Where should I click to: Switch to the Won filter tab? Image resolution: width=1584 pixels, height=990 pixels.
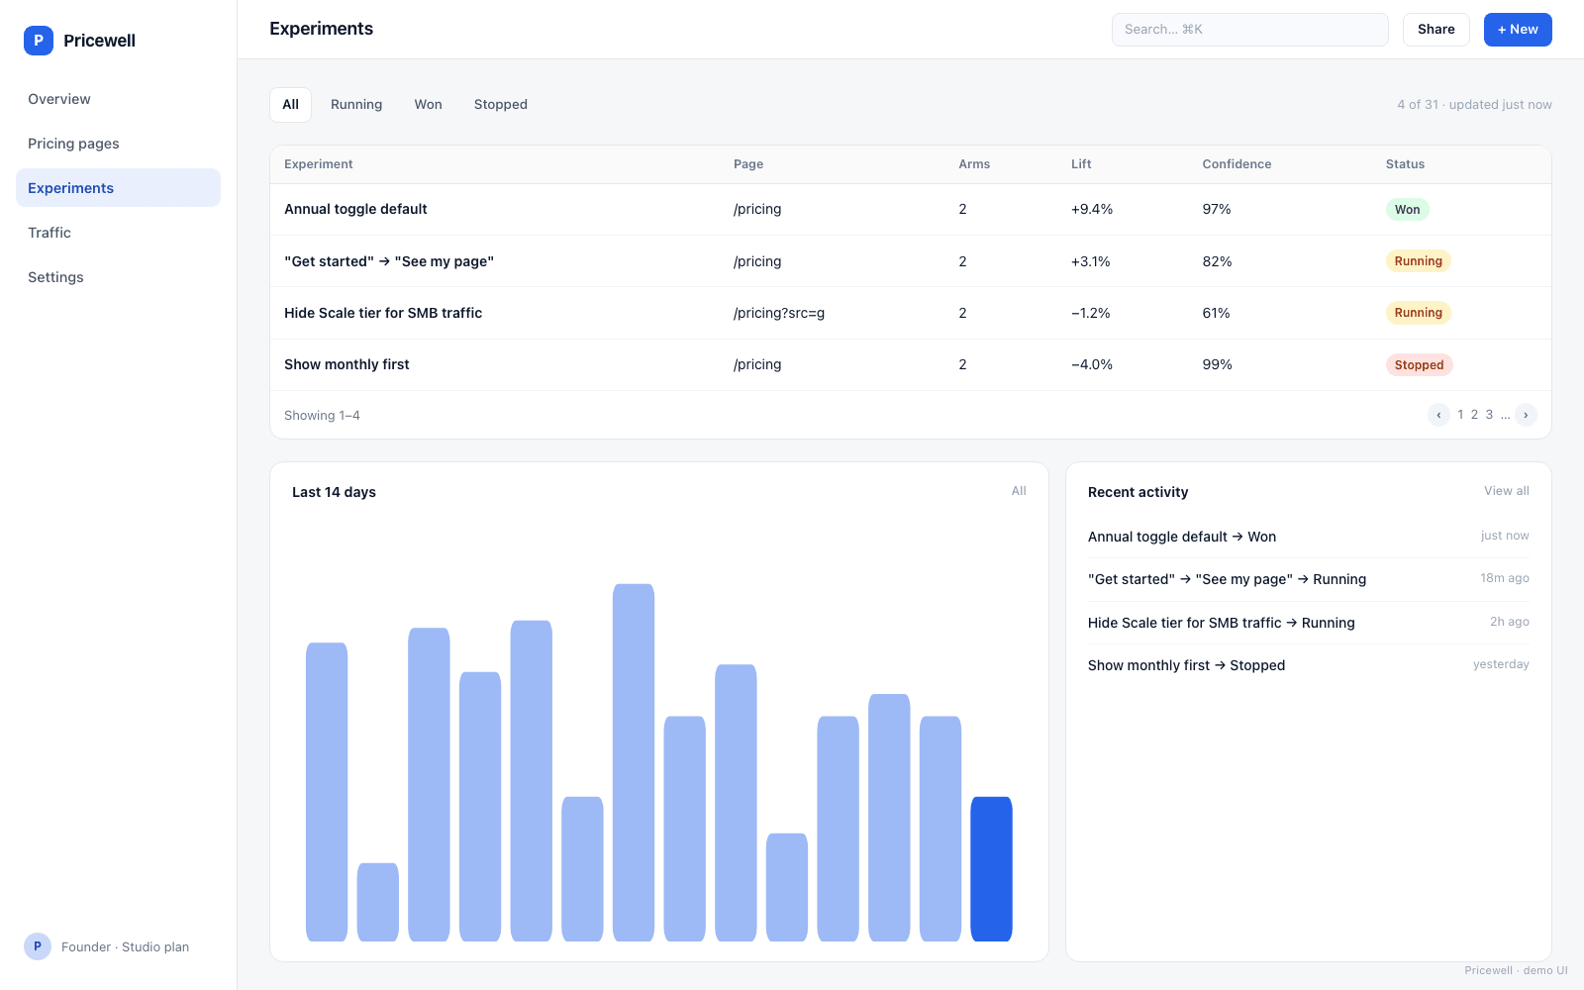pyautogui.click(x=428, y=105)
